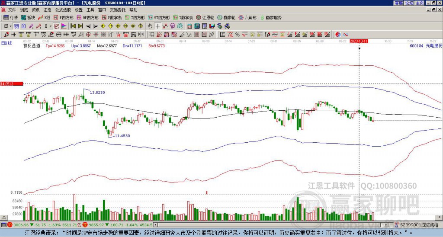
Task: Open the 交易委托 menu
Action: click(118, 10)
